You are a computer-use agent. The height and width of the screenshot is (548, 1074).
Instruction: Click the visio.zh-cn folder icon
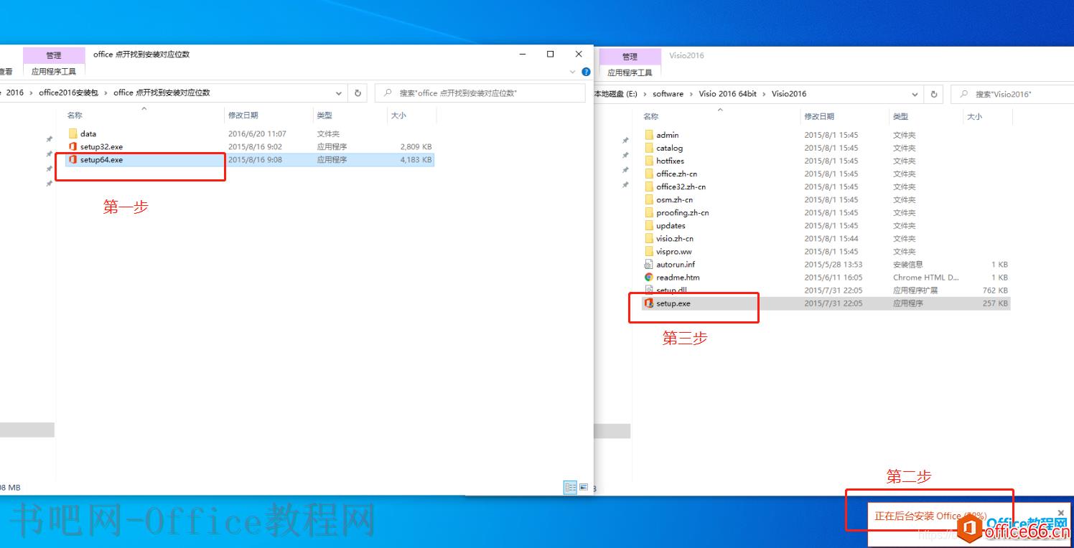[649, 238]
